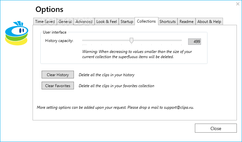
Task: Open the General tab
Action: (x=65, y=21)
